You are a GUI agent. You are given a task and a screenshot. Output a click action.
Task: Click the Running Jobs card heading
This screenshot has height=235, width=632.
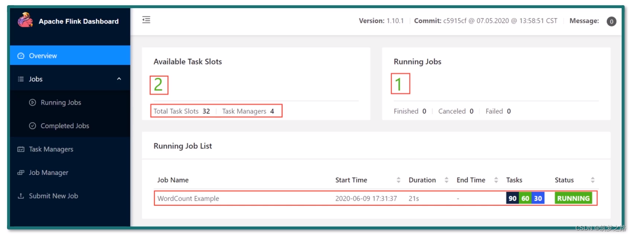[418, 62]
